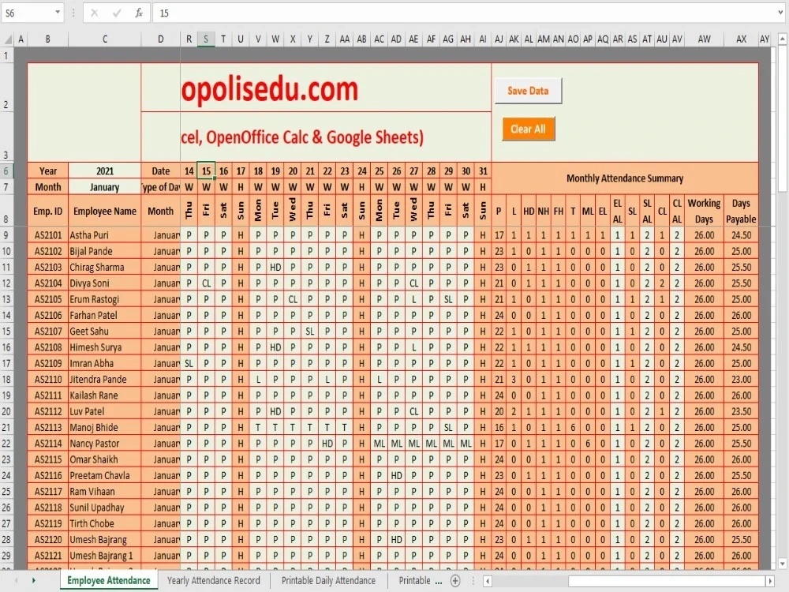
Task: Click Farhan Patel's Working Days value 26.00
Action: (x=704, y=315)
